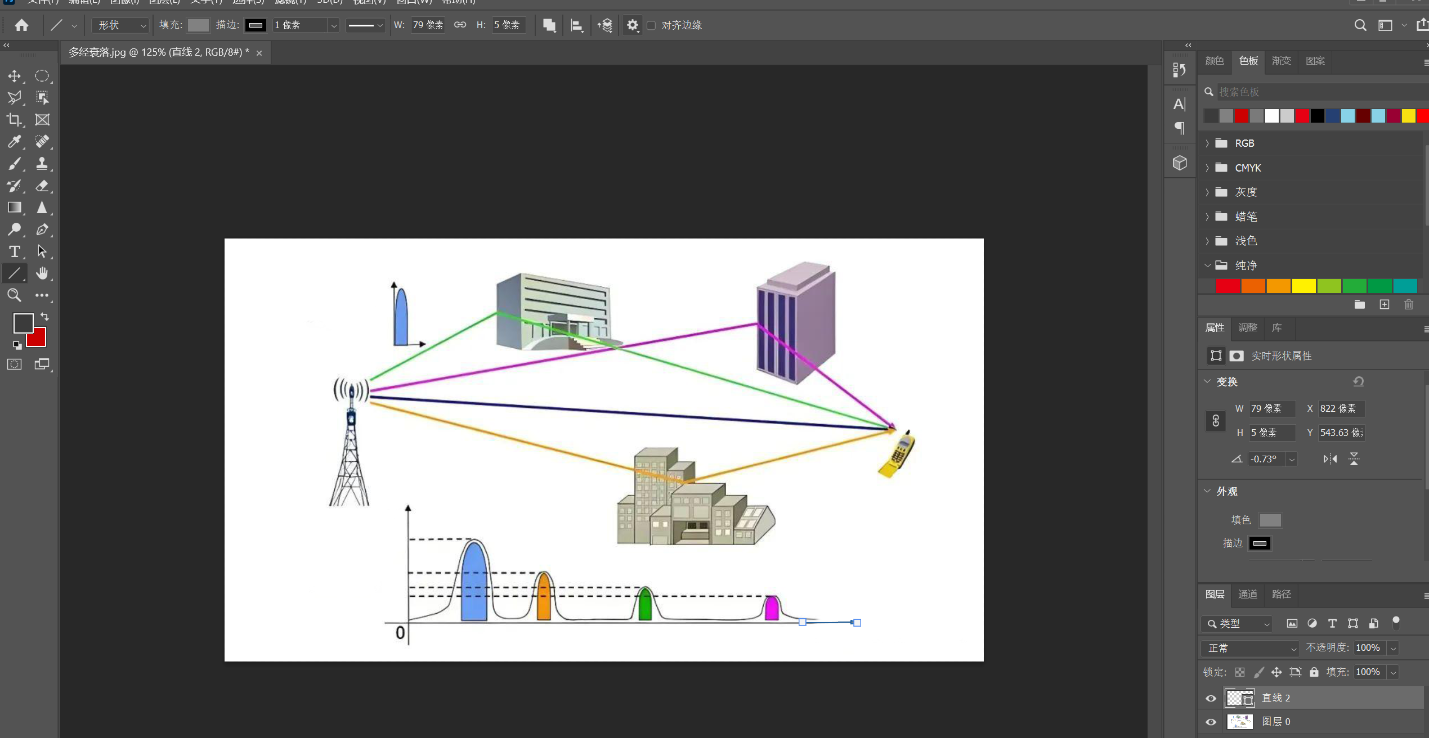The width and height of the screenshot is (1429, 738).
Task: Switch to the 通道 tab
Action: coord(1247,594)
